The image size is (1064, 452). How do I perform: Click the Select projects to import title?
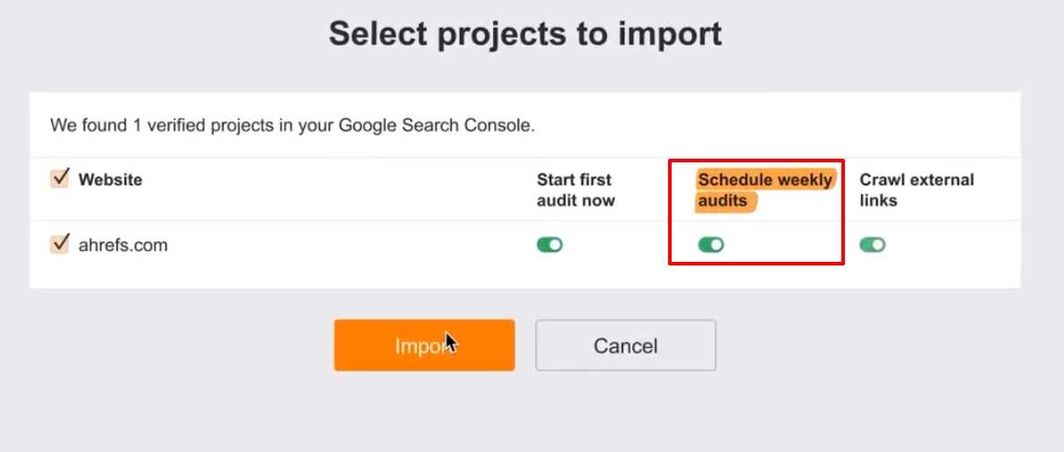525,34
